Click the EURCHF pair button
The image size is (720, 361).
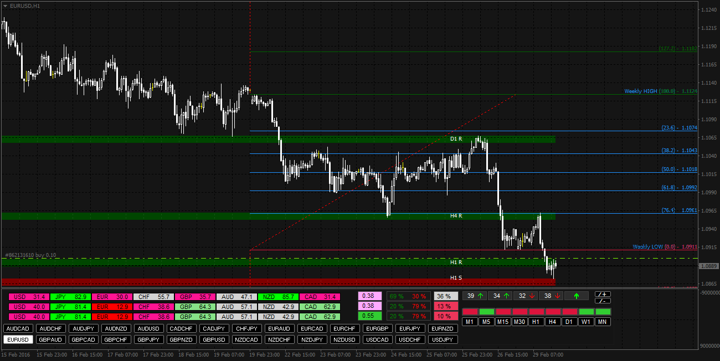point(345,328)
